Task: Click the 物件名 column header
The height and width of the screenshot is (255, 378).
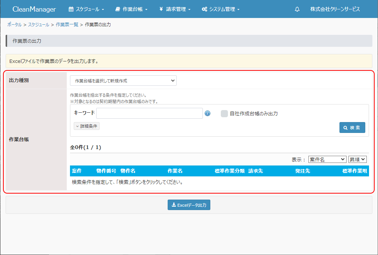Action: (x=128, y=171)
